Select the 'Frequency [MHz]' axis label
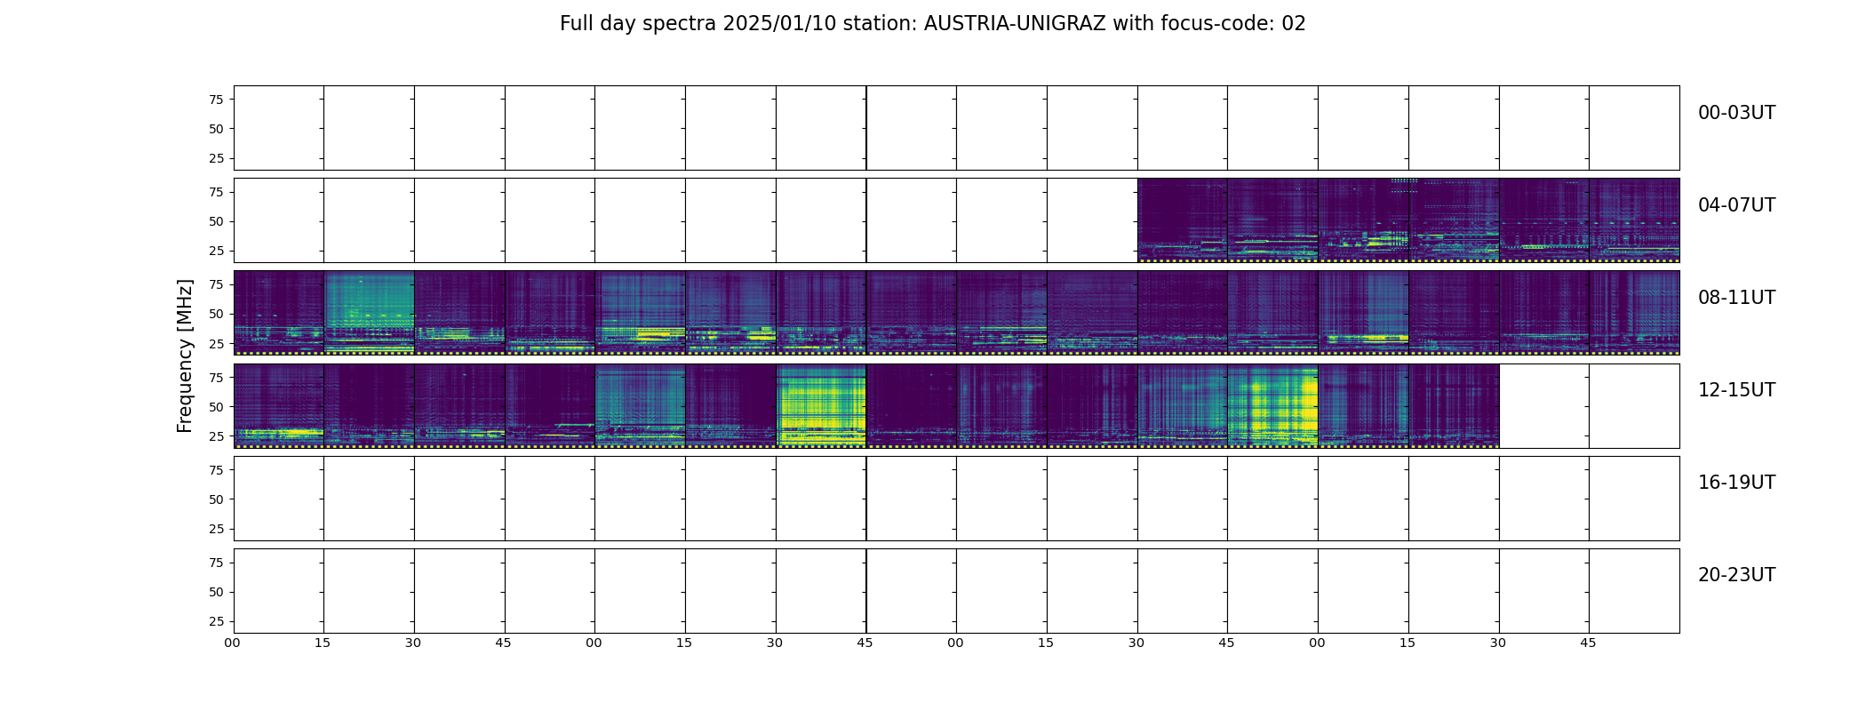The height and width of the screenshot is (711, 1866). click(185, 355)
